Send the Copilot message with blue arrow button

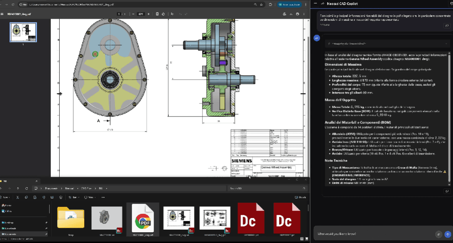(448, 234)
